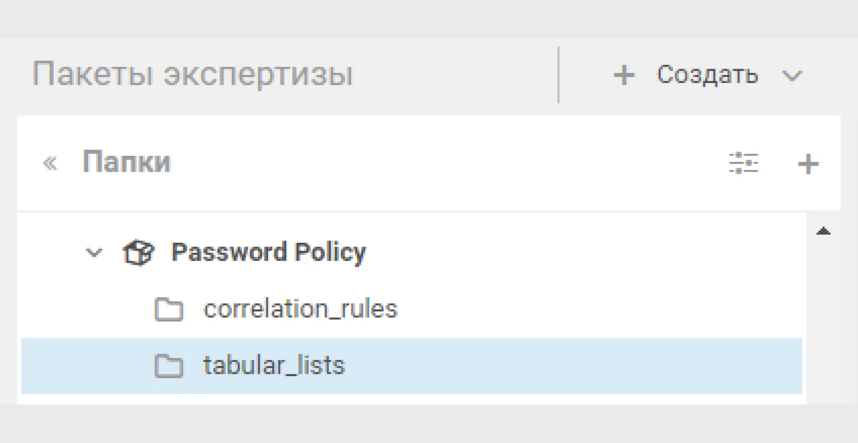Collapse the Password Policy tree node
This screenshot has width=858, height=443.
click(x=94, y=252)
